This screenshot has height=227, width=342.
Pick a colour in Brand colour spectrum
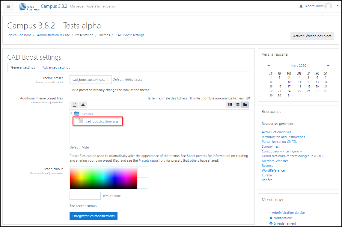pos(103,178)
